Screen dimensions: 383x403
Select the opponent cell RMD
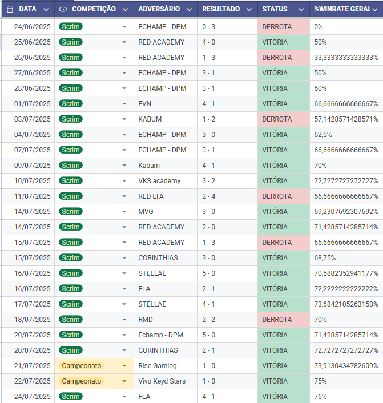[x=166, y=320]
